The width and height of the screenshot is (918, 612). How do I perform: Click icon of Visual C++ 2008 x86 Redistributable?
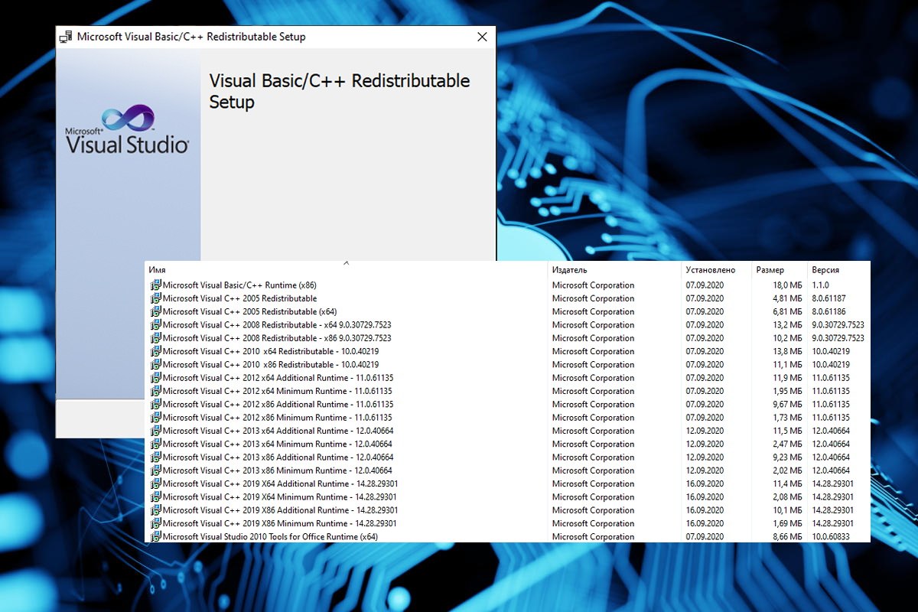pos(155,338)
